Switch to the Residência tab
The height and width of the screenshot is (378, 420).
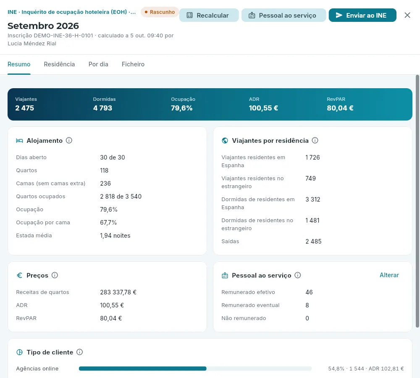pyautogui.click(x=59, y=64)
